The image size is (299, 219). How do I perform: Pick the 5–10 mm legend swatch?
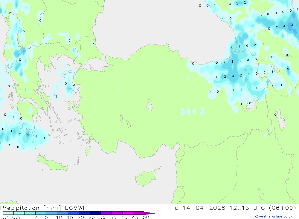[51, 213]
